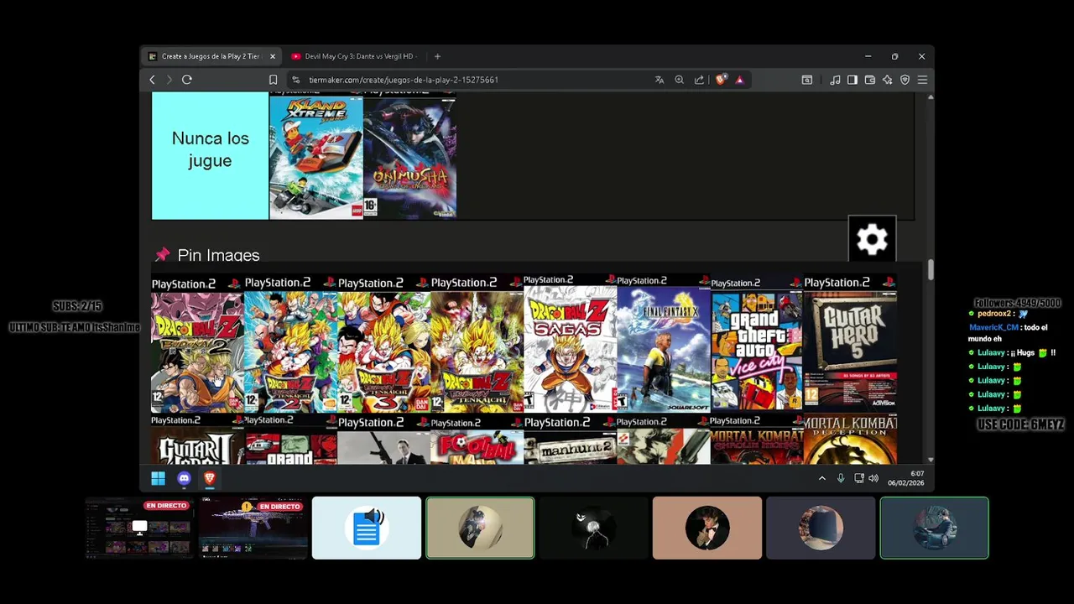1074x604 pixels.
Task: Select the Dragon Ball Z Sagas cover
Action: [x=571, y=344]
